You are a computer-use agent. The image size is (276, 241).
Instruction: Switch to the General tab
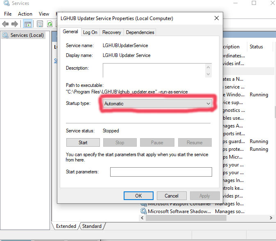tap(70, 32)
